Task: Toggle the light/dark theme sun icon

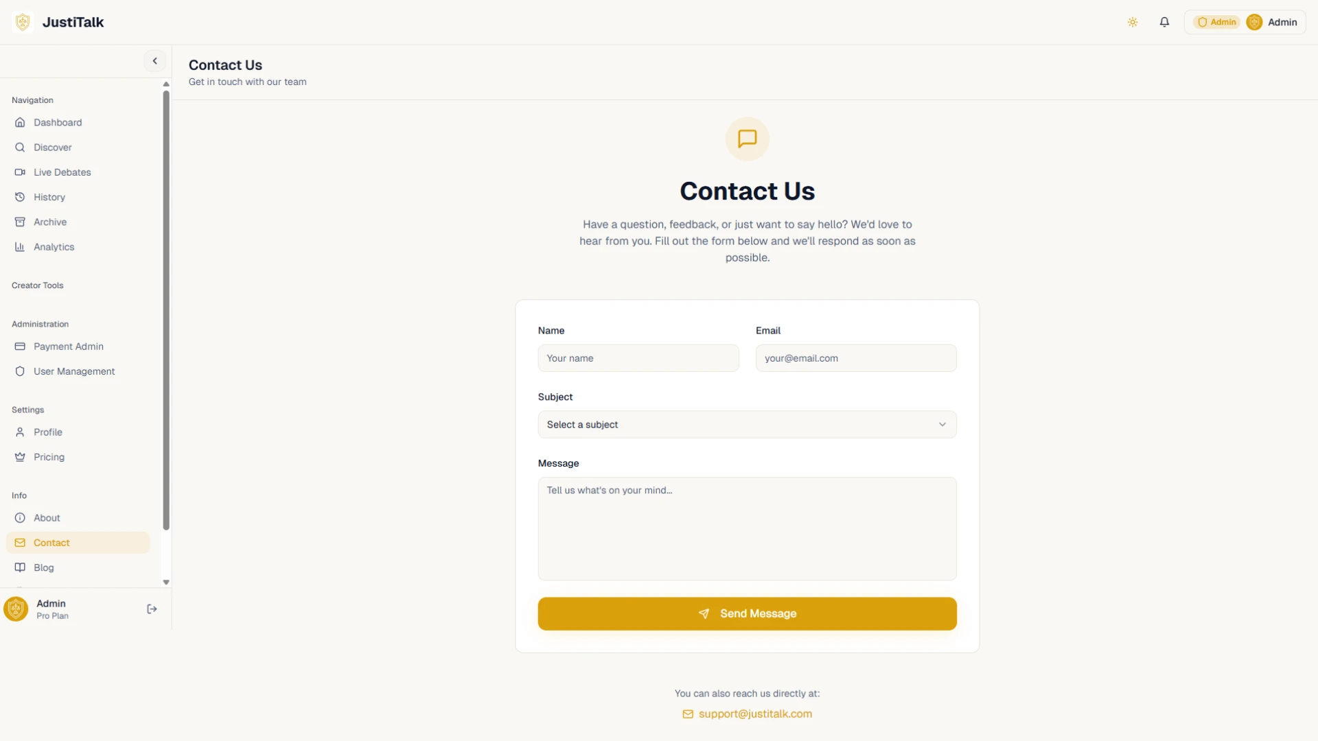Action: pyautogui.click(x=1133, y=22)
